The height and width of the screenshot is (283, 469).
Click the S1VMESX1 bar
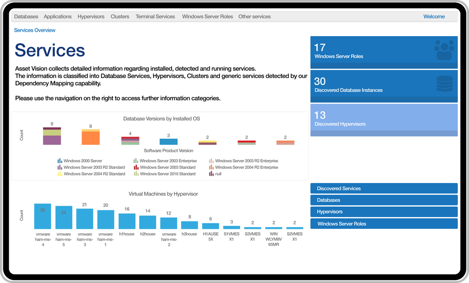pyautogui.click(x=232, y=228)
